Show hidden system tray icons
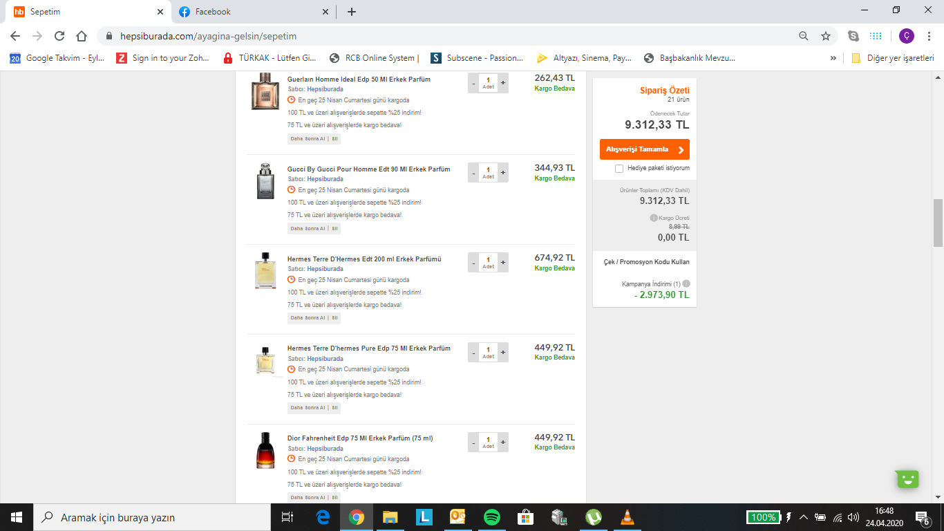 [804, 517]
